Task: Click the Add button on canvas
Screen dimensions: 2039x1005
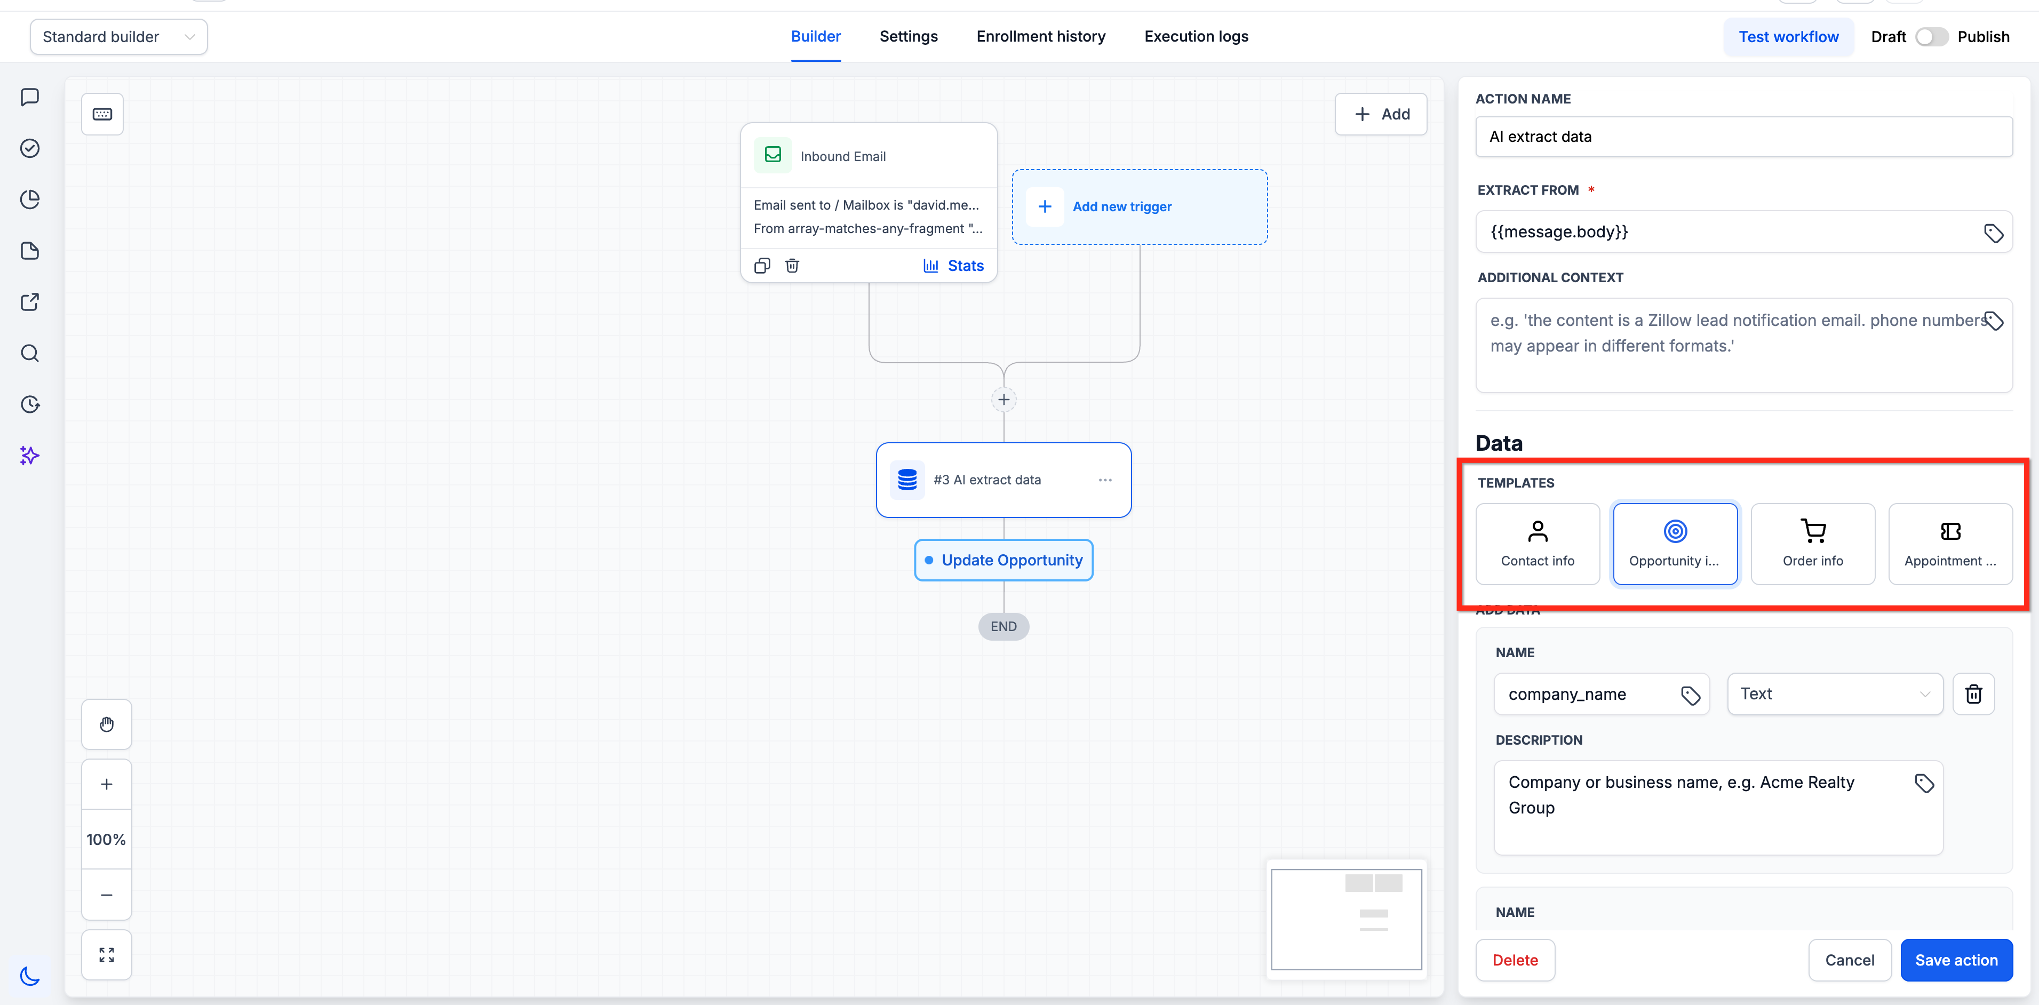Action: (x=1381, y=114)
